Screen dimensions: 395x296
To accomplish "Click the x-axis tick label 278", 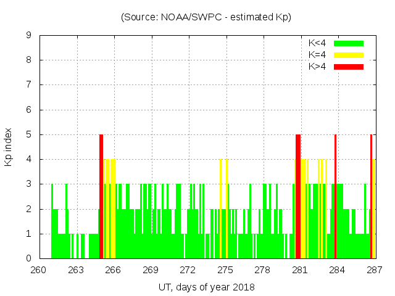I will coord(262,269).
